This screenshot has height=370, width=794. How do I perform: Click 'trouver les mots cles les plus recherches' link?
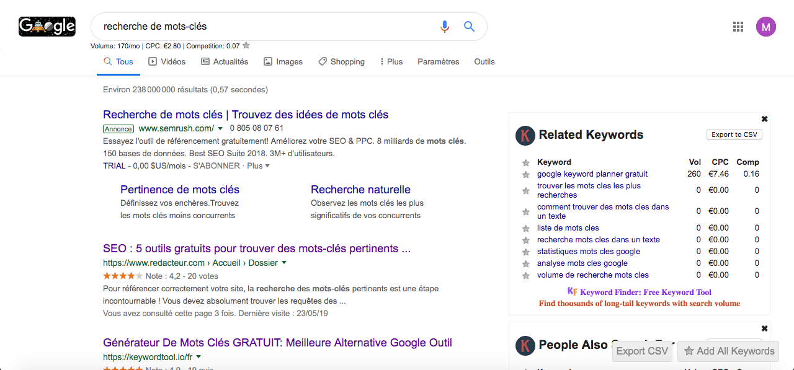coord(589,190)
